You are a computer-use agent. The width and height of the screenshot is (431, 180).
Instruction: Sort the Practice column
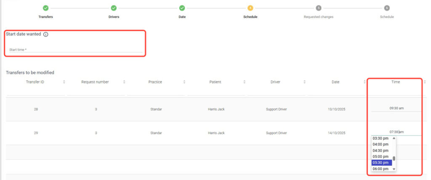click(x=184, y=82)
